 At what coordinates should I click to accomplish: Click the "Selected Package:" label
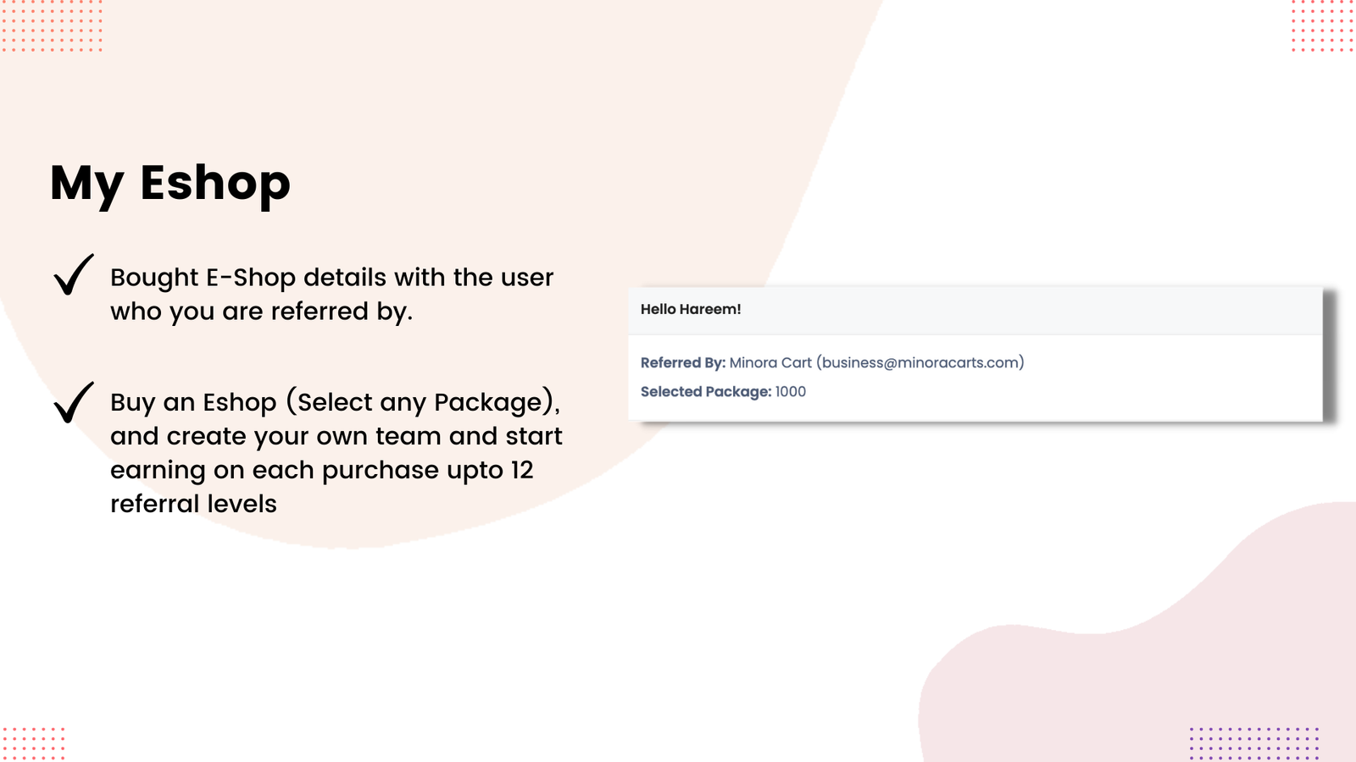tap(706, 392)
